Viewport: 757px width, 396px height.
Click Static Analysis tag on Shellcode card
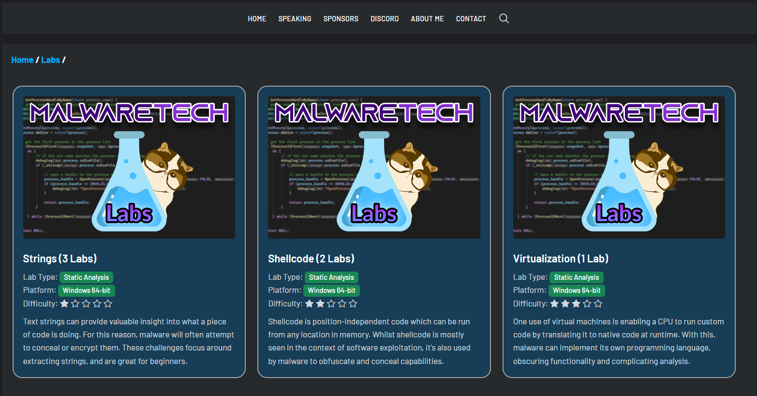(331, 277)
